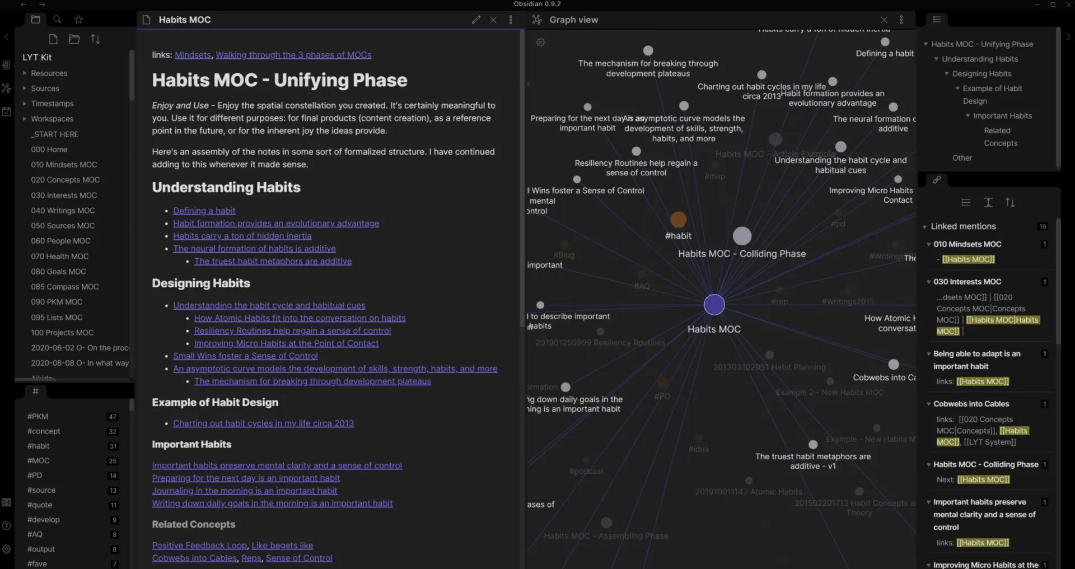Collapse Designing Habits in outline
Viewport: 1075px width, 569px height.
947,74
